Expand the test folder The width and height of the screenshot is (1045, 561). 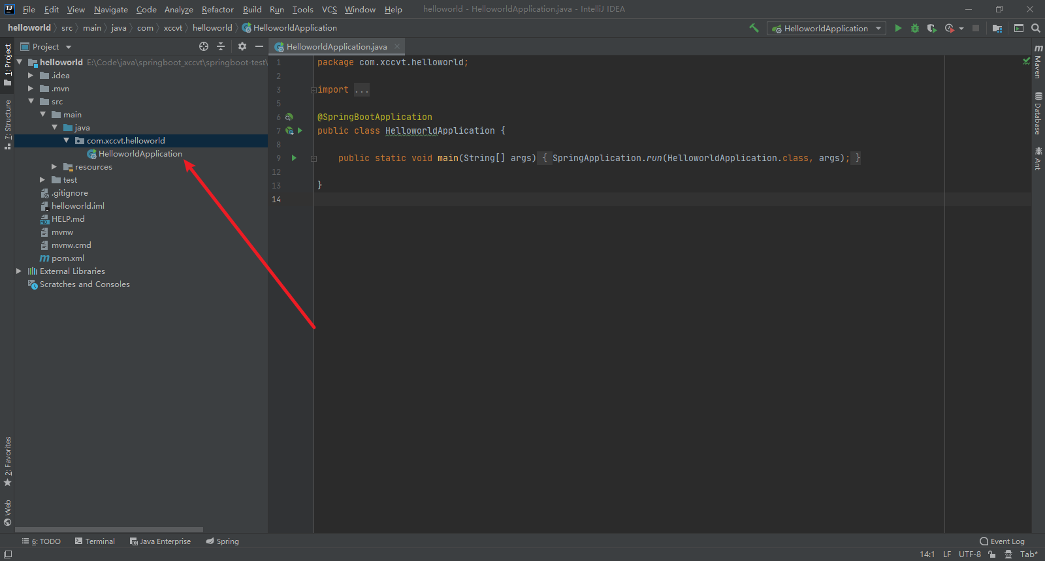pyautogui.click(x=42, y=179)
